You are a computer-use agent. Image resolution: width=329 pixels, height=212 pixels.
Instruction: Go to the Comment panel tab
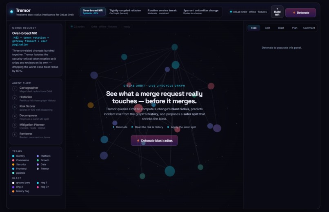tap(309, 28)
